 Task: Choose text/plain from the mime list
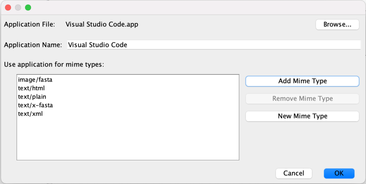(32, 97)
